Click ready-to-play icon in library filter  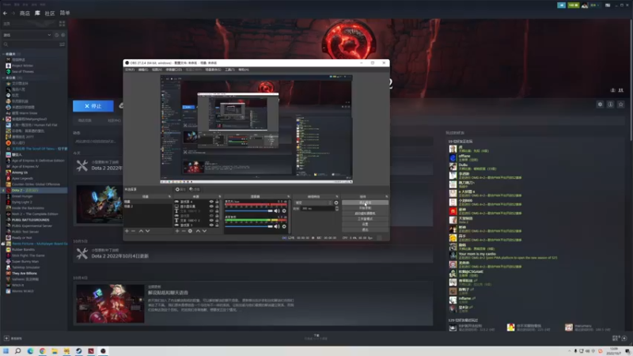[63, 35]
